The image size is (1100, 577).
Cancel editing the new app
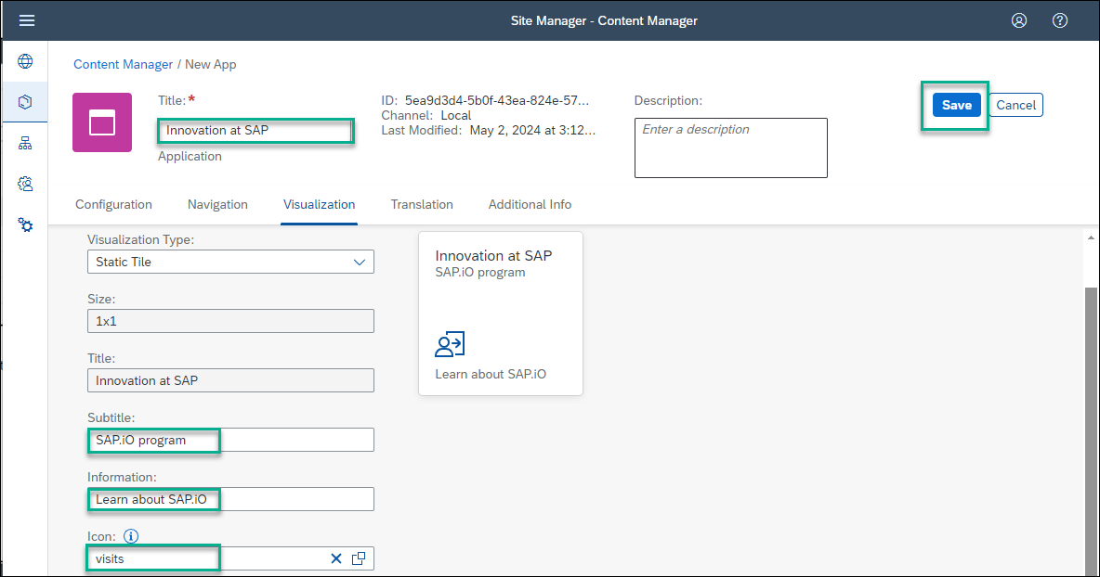(1015, 105)
